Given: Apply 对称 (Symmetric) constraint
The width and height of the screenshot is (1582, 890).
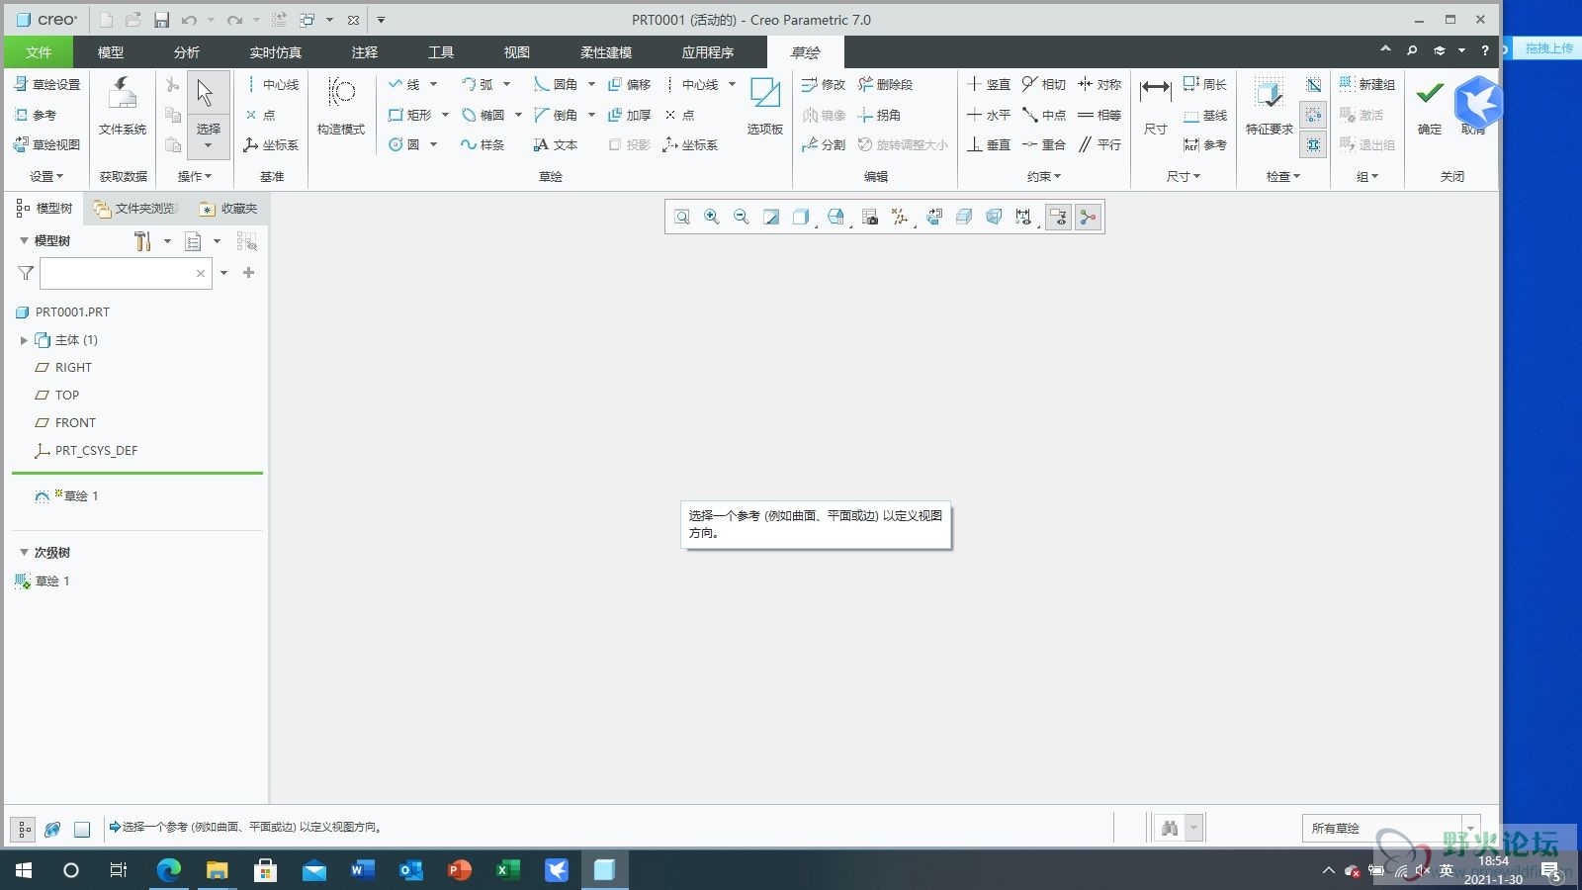Looking at the screenshot, I should coord(1099,85).
